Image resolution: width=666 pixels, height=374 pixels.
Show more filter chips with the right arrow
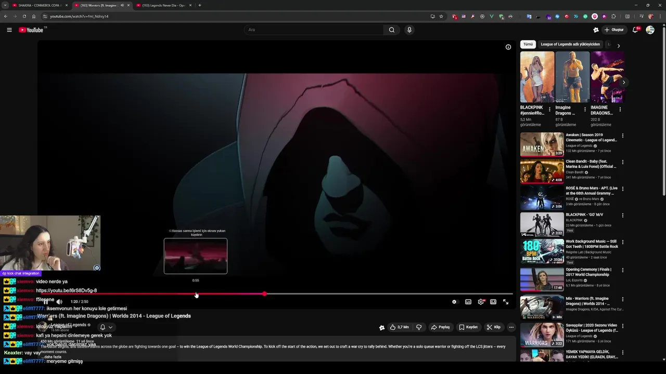618,46
